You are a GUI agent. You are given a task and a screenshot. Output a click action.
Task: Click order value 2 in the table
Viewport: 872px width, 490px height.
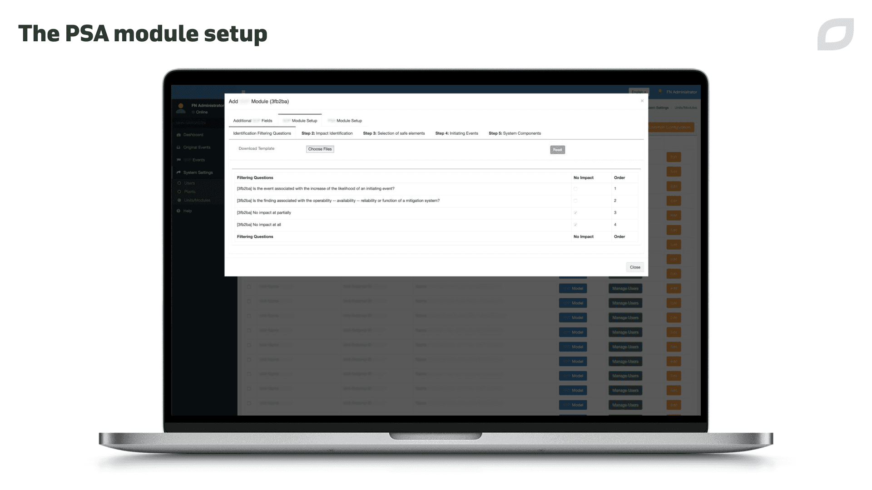(615, 201)
